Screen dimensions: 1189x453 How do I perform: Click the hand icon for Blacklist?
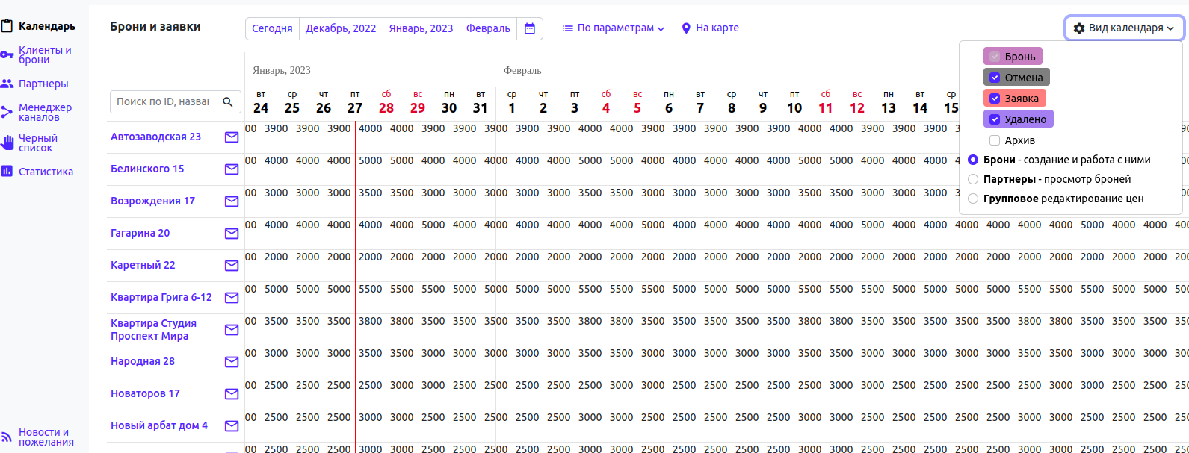7,143
